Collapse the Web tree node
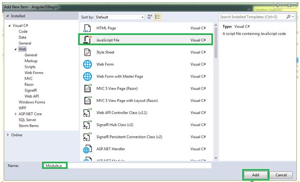The height and width of the screenshot is (182, 300). coord(15,49)
